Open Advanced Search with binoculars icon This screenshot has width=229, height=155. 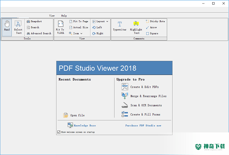tap(39, 33)
